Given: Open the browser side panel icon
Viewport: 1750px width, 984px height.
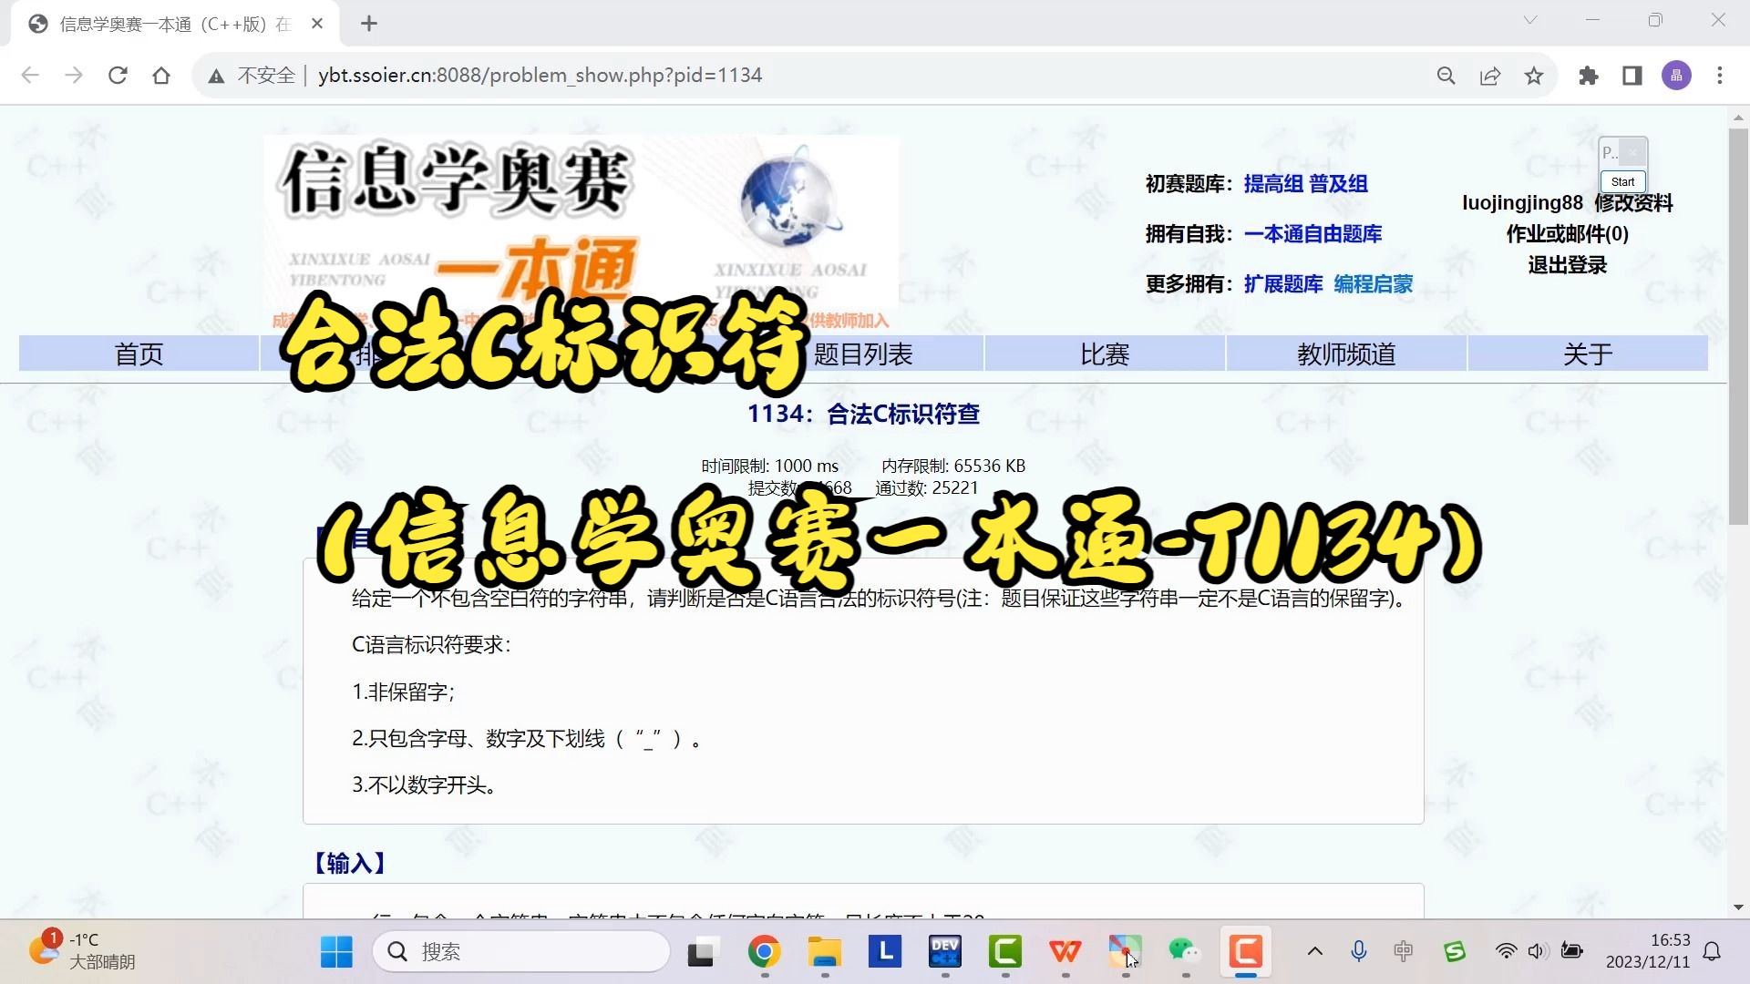Looking at the screenshot, I should tap(1632, 76).
